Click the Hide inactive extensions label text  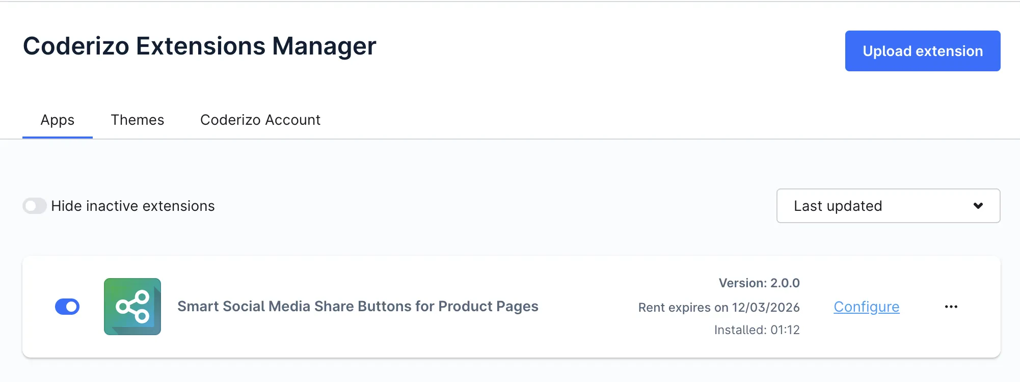(133, 206)
